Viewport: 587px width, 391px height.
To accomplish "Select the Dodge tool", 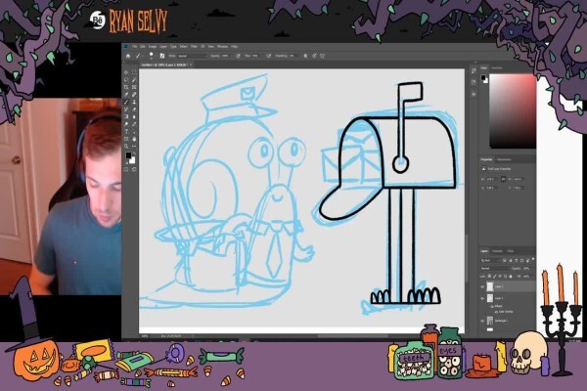I will pyautogui.click(x=126, y=124).
